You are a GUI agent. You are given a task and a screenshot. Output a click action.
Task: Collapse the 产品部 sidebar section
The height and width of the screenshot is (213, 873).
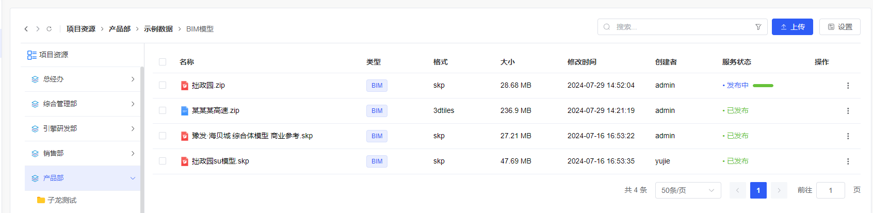(133, 178)
